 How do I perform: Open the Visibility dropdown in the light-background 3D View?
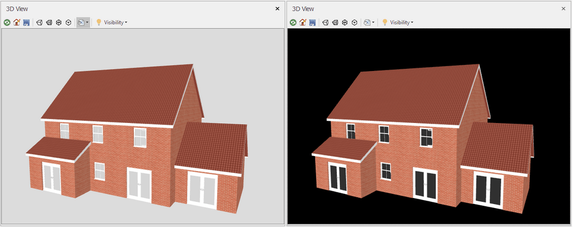pos(116,22)
